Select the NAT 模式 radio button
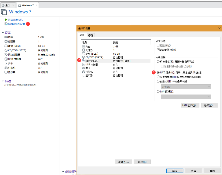222x175 pixels. coord(158,72)
